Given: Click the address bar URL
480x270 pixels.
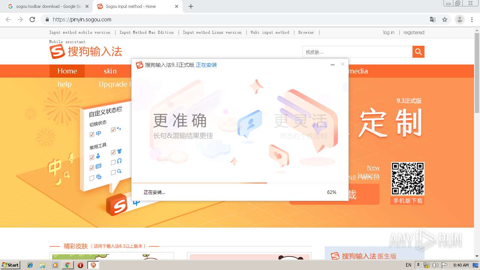Looking at the screenshot, I should tap(82, 19).
